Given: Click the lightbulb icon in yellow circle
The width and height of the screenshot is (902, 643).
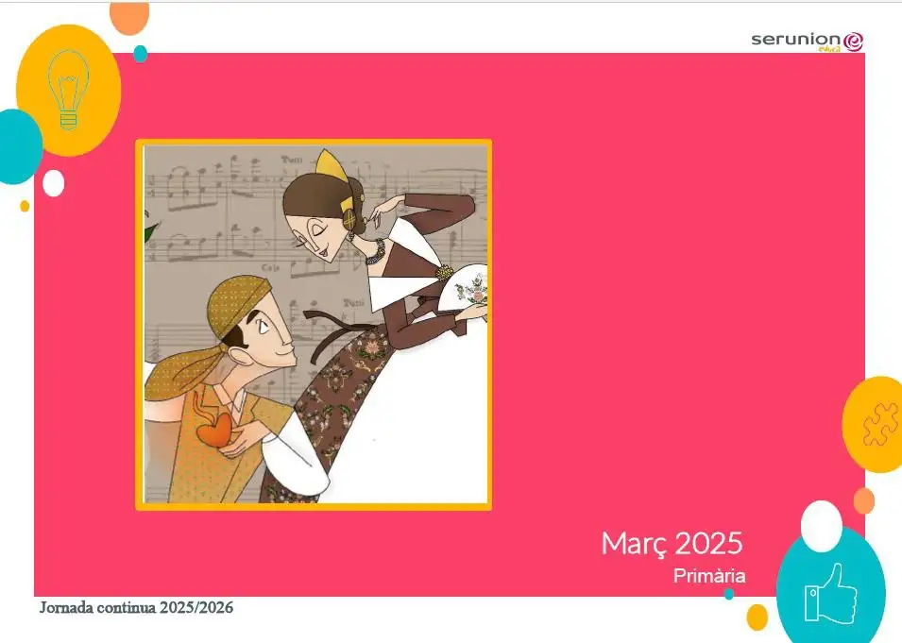Looking at the screenshot, I should tap(68, 89).
